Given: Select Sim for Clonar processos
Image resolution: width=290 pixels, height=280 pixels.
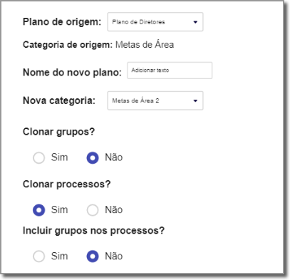Looking at the screenshot, I should [39, 210].
